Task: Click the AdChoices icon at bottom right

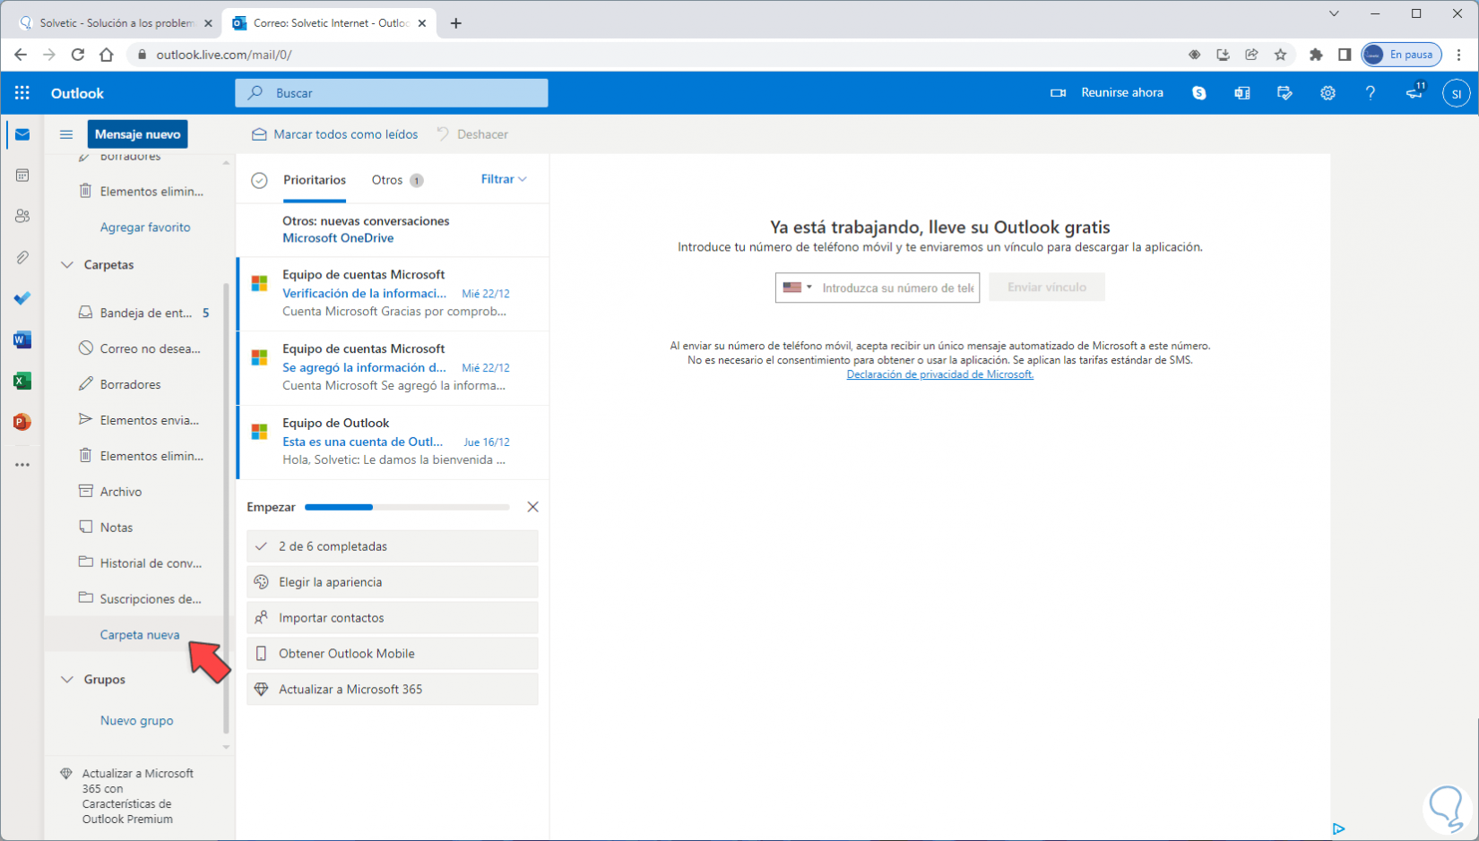Action: click(x=1338, y=828)
